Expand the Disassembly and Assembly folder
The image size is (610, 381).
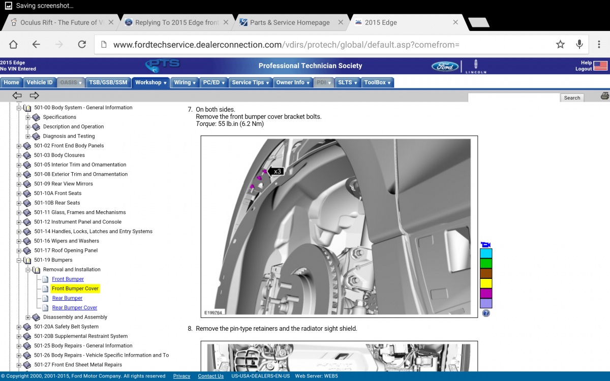click(x=28, y=317)
